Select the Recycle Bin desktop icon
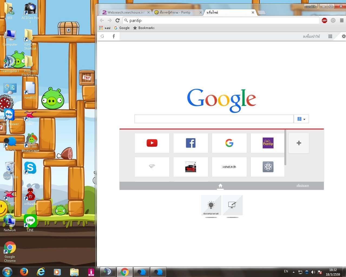This screenshot has height=277, width=346. (10, 171)
